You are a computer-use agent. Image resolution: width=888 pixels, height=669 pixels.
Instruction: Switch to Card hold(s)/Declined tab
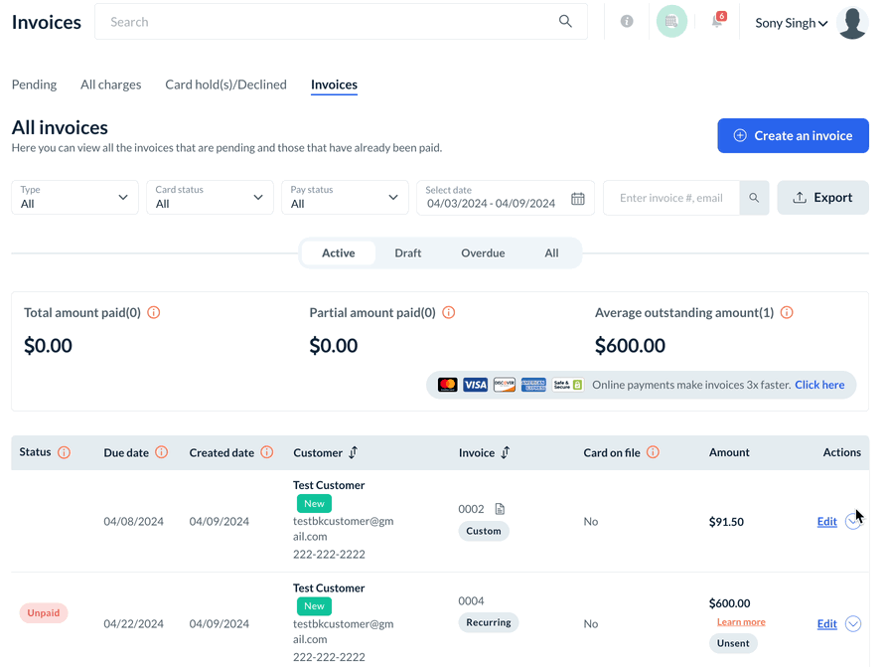225,84
